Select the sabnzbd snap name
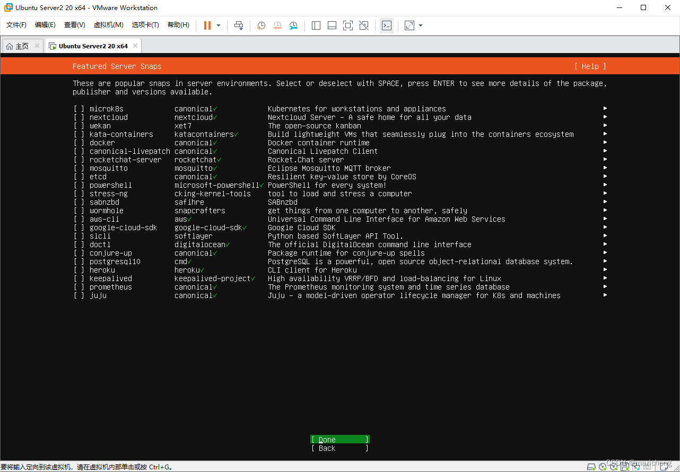 point(104,202)
